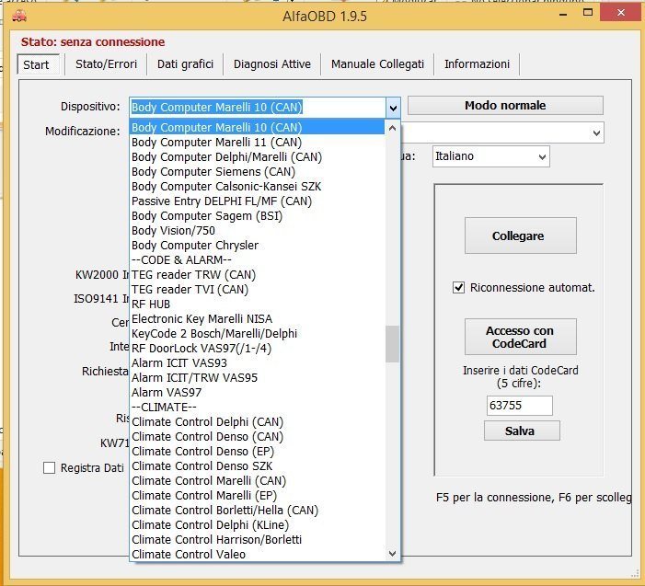The height and width of the screenshot is (586, 645).
Task: Uncheck Riconnessione automat. checkbox
Action: tap(458, 287)
